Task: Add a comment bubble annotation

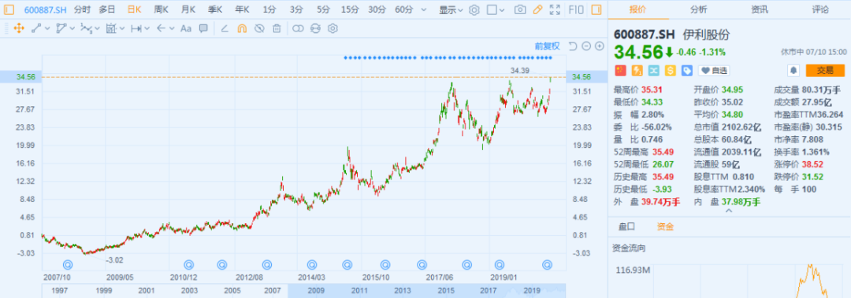Action: (x=203, y=28)
